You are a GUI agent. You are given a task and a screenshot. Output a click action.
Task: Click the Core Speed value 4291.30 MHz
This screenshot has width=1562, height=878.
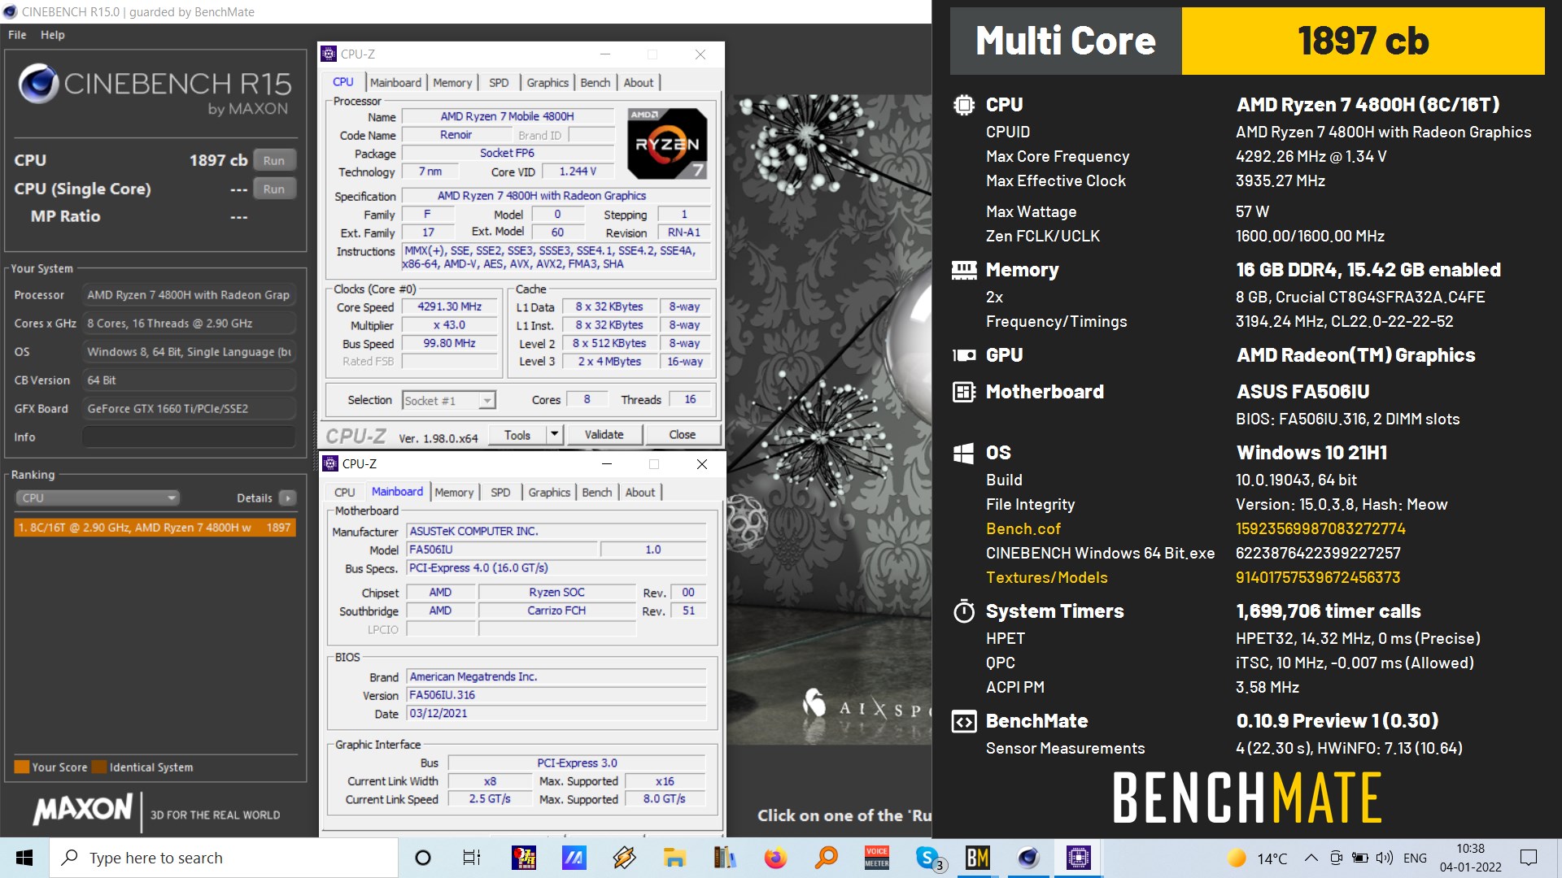pos(450,307)
